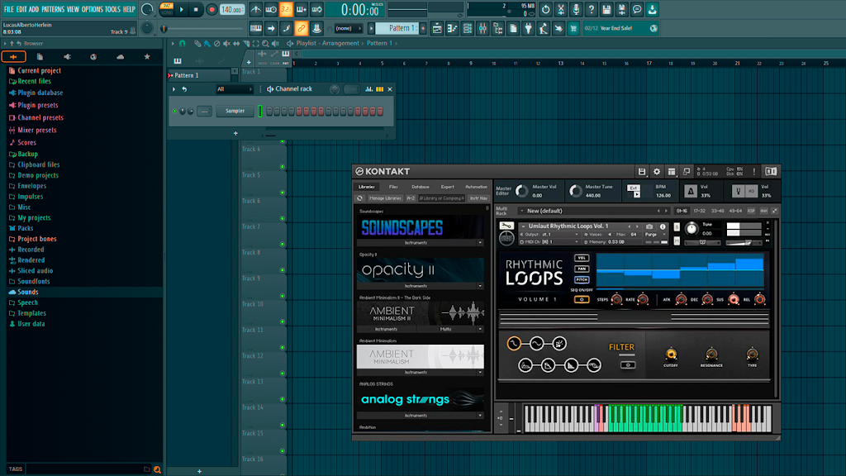Image resolution: width=846 pixels, height=476 pixels.
Task: Open Kontakt instrument wrench edit icon
Action: pos(506,226)
